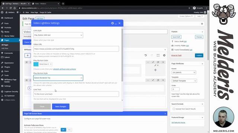Click the Preview button
The height and width of the screenshot is (133, 238).
pyautogui.click(x=199, y=37)
